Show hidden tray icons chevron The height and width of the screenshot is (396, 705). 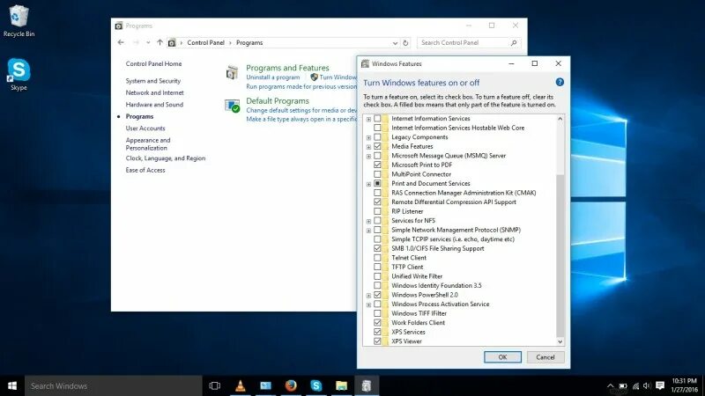(610, 385)
